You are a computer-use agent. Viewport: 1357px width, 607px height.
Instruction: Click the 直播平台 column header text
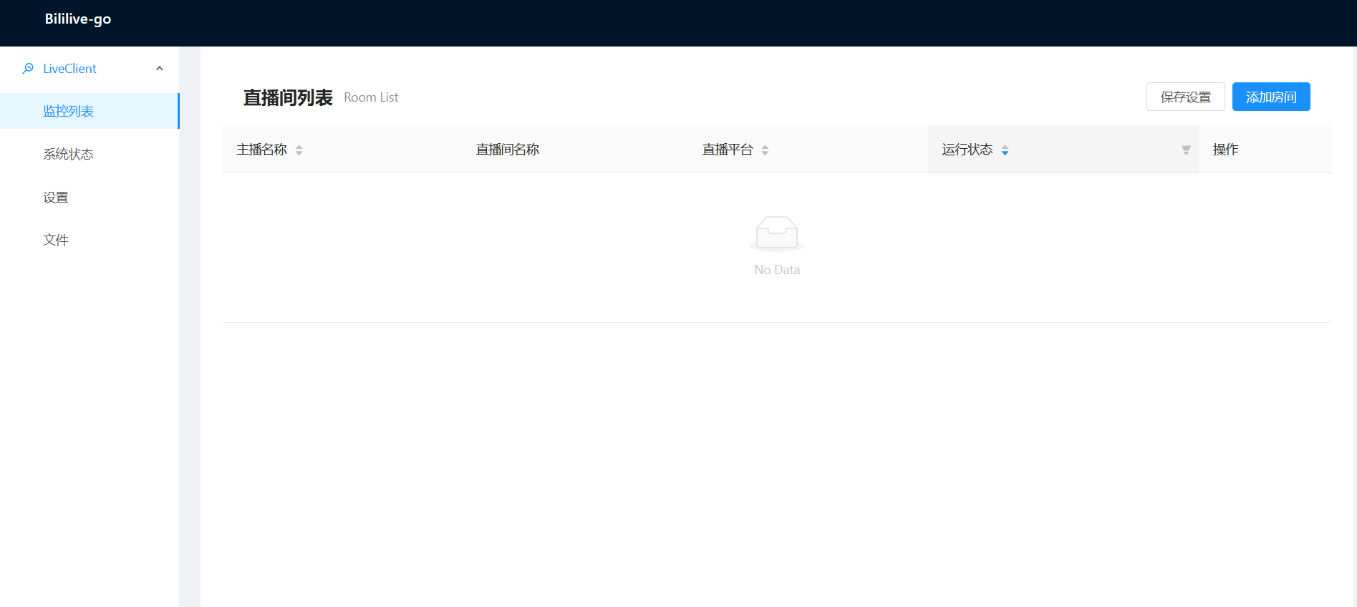[728, 150]
